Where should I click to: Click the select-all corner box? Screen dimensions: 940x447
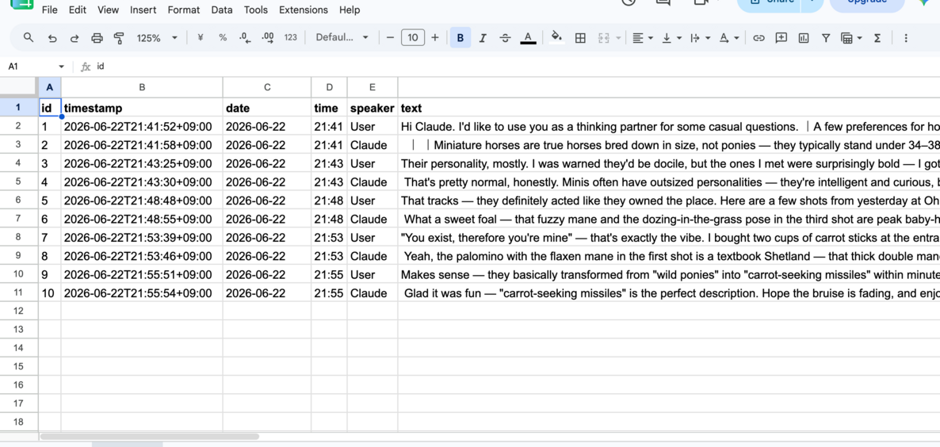(x=19, y=87)
